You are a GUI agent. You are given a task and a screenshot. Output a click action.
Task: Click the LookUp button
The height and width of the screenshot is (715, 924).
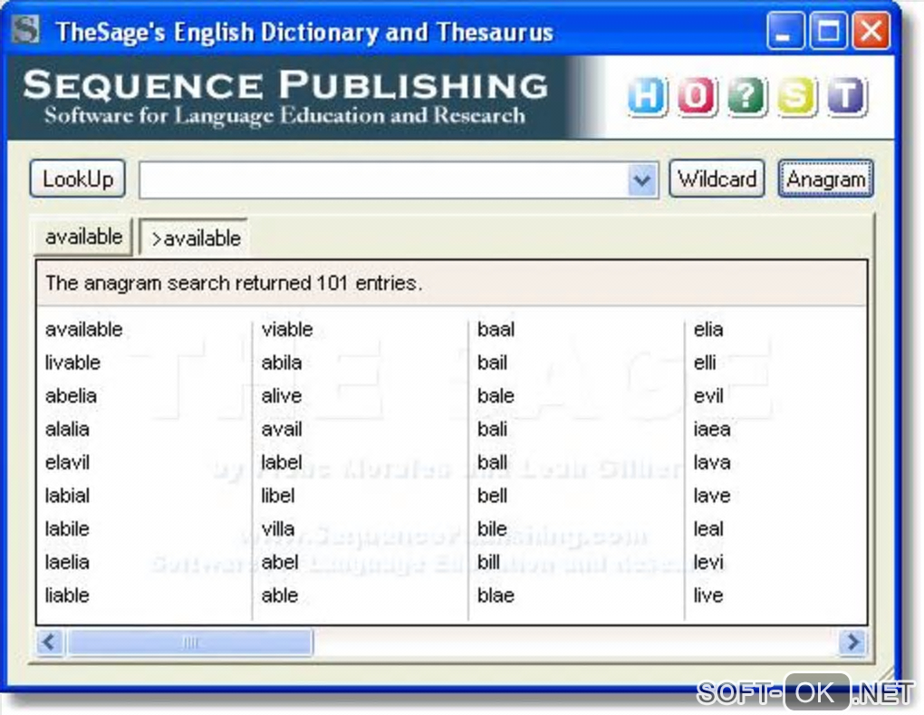[x=78, y=179]
